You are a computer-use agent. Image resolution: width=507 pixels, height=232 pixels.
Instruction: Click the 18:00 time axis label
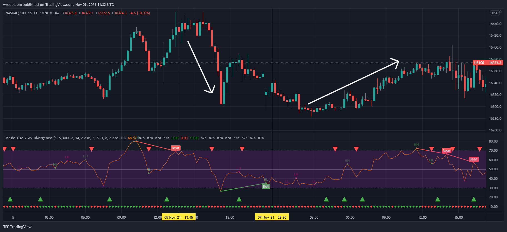point(230,217)
